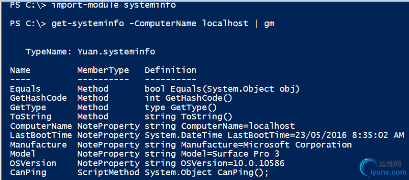Click the 'Name' column header
Viewport: 409px width, 180px height.
[x=20, y=70]
